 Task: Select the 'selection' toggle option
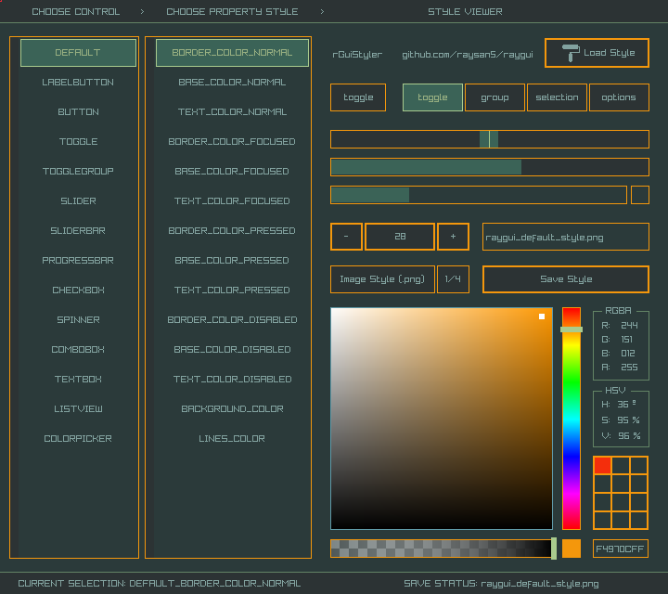(557, 97)
